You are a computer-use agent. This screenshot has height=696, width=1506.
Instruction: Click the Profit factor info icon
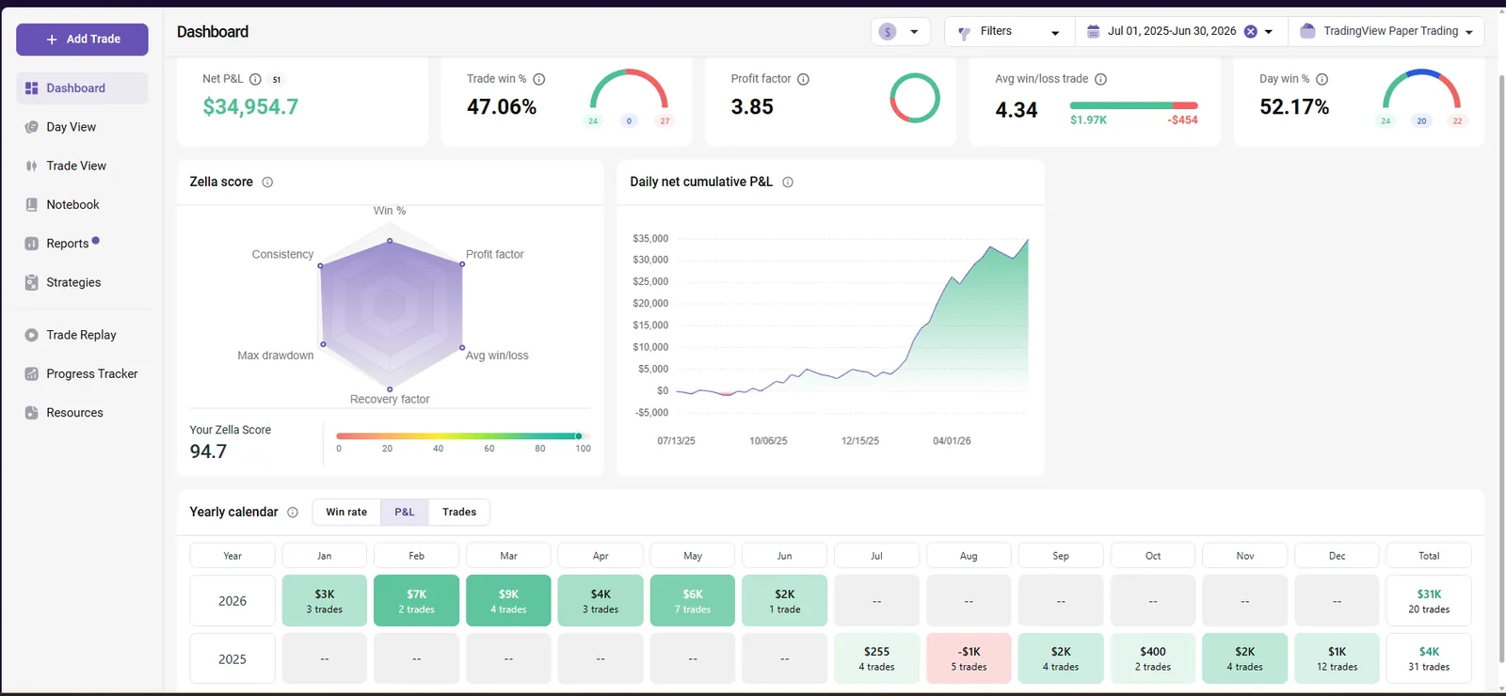pyautogui.click(x=803, y=80)
